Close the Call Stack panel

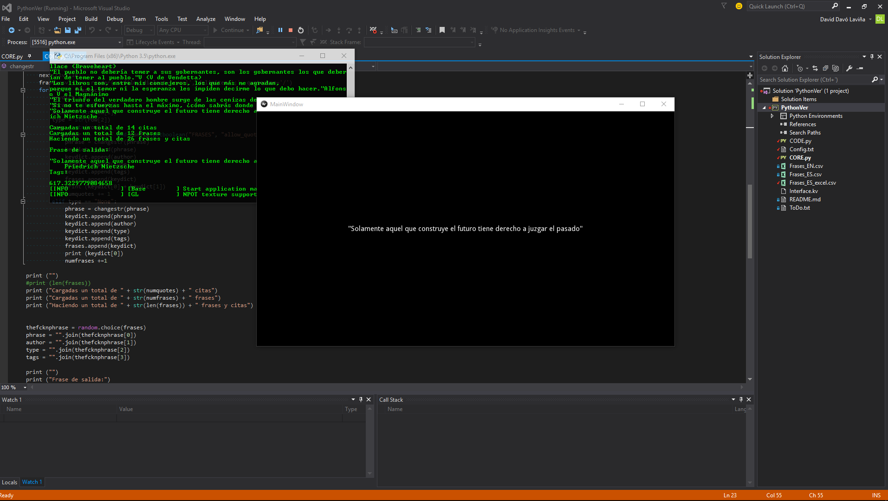pyautogui.click(x=749, y=399)
